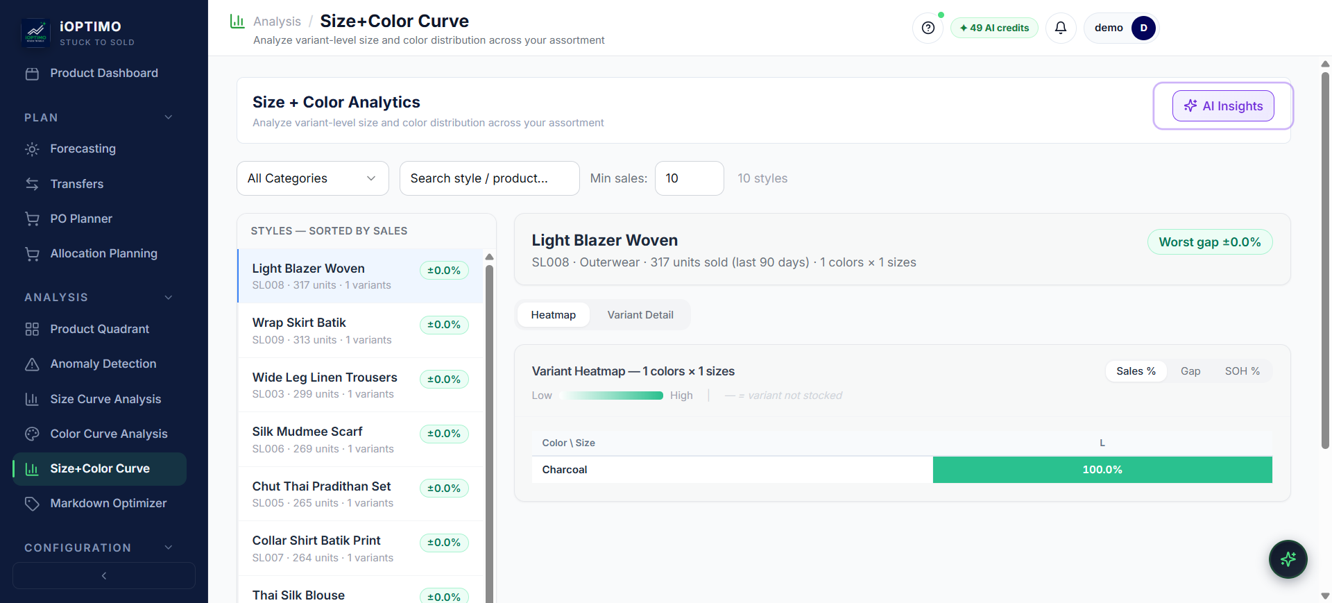Click the Product Quadrant grid icon
Screen dimensions: 1332x603
[x=32, y=329]
